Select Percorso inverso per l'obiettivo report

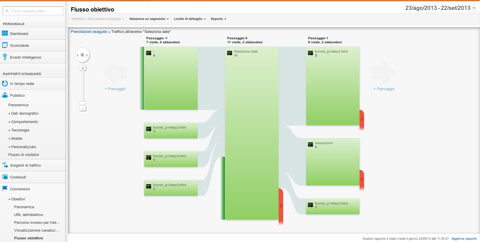(x=37, y=223)
